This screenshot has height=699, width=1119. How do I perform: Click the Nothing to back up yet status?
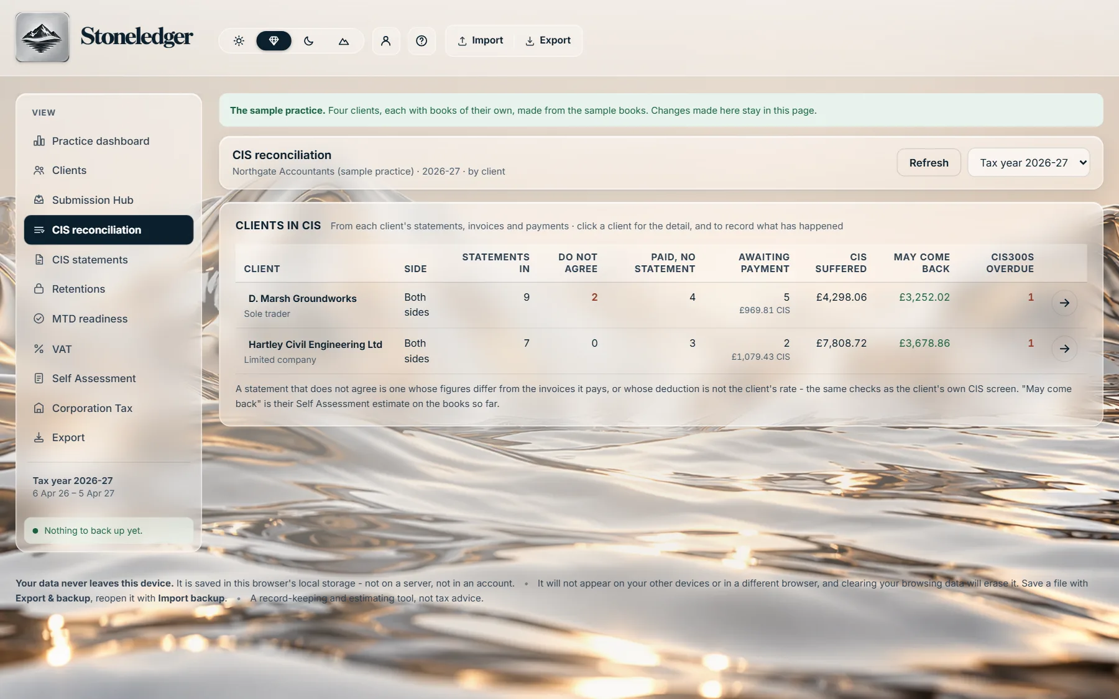click(109, 531)
